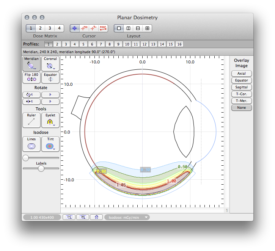The height and width of the screenshot is (251, 275).
Task: Open the Coronal button dropdown arrow
Action: [54, 69]
